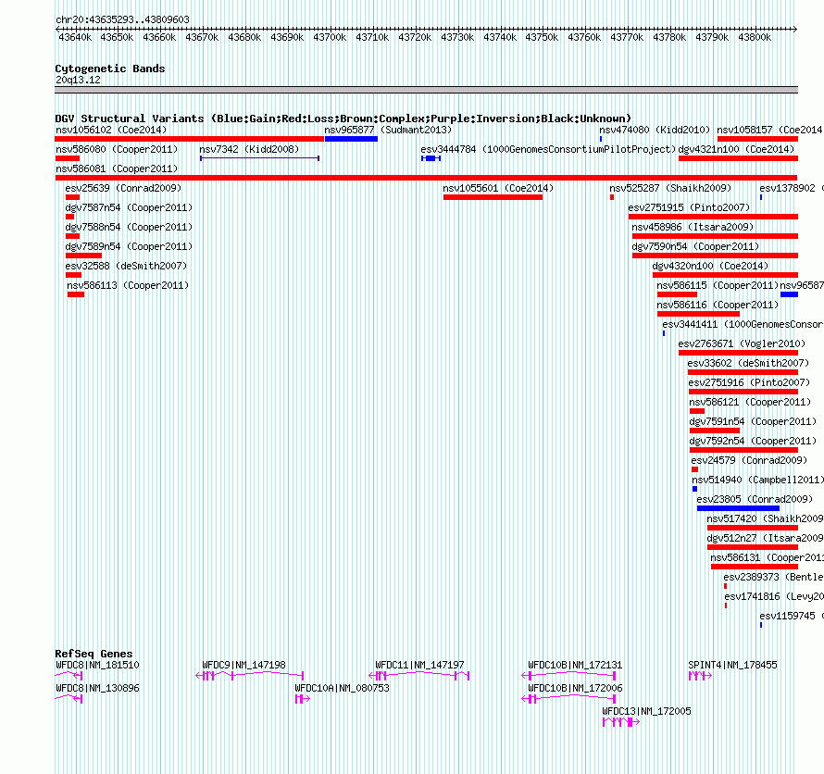Select dgv7588n54 (Cooper2011) entry
Image resolution: width=824 pixels, height=774 pixels.
[129, 227]
